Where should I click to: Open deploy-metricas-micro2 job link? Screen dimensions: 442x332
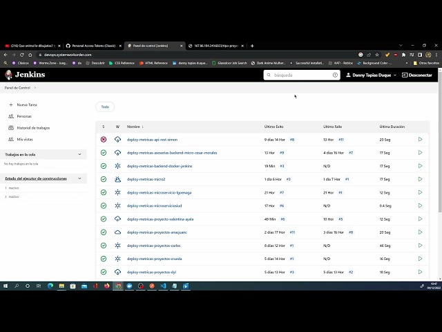(146, 179)
